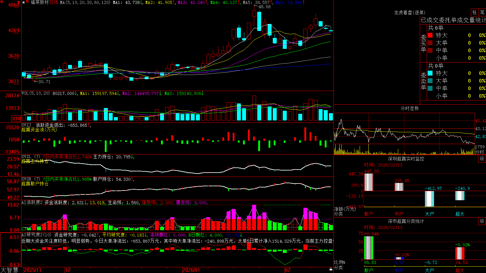Click the 超赢散户持仓 label
Image resolution: width=486 pixels, height=273 pixels.
(x=35, y=184)
